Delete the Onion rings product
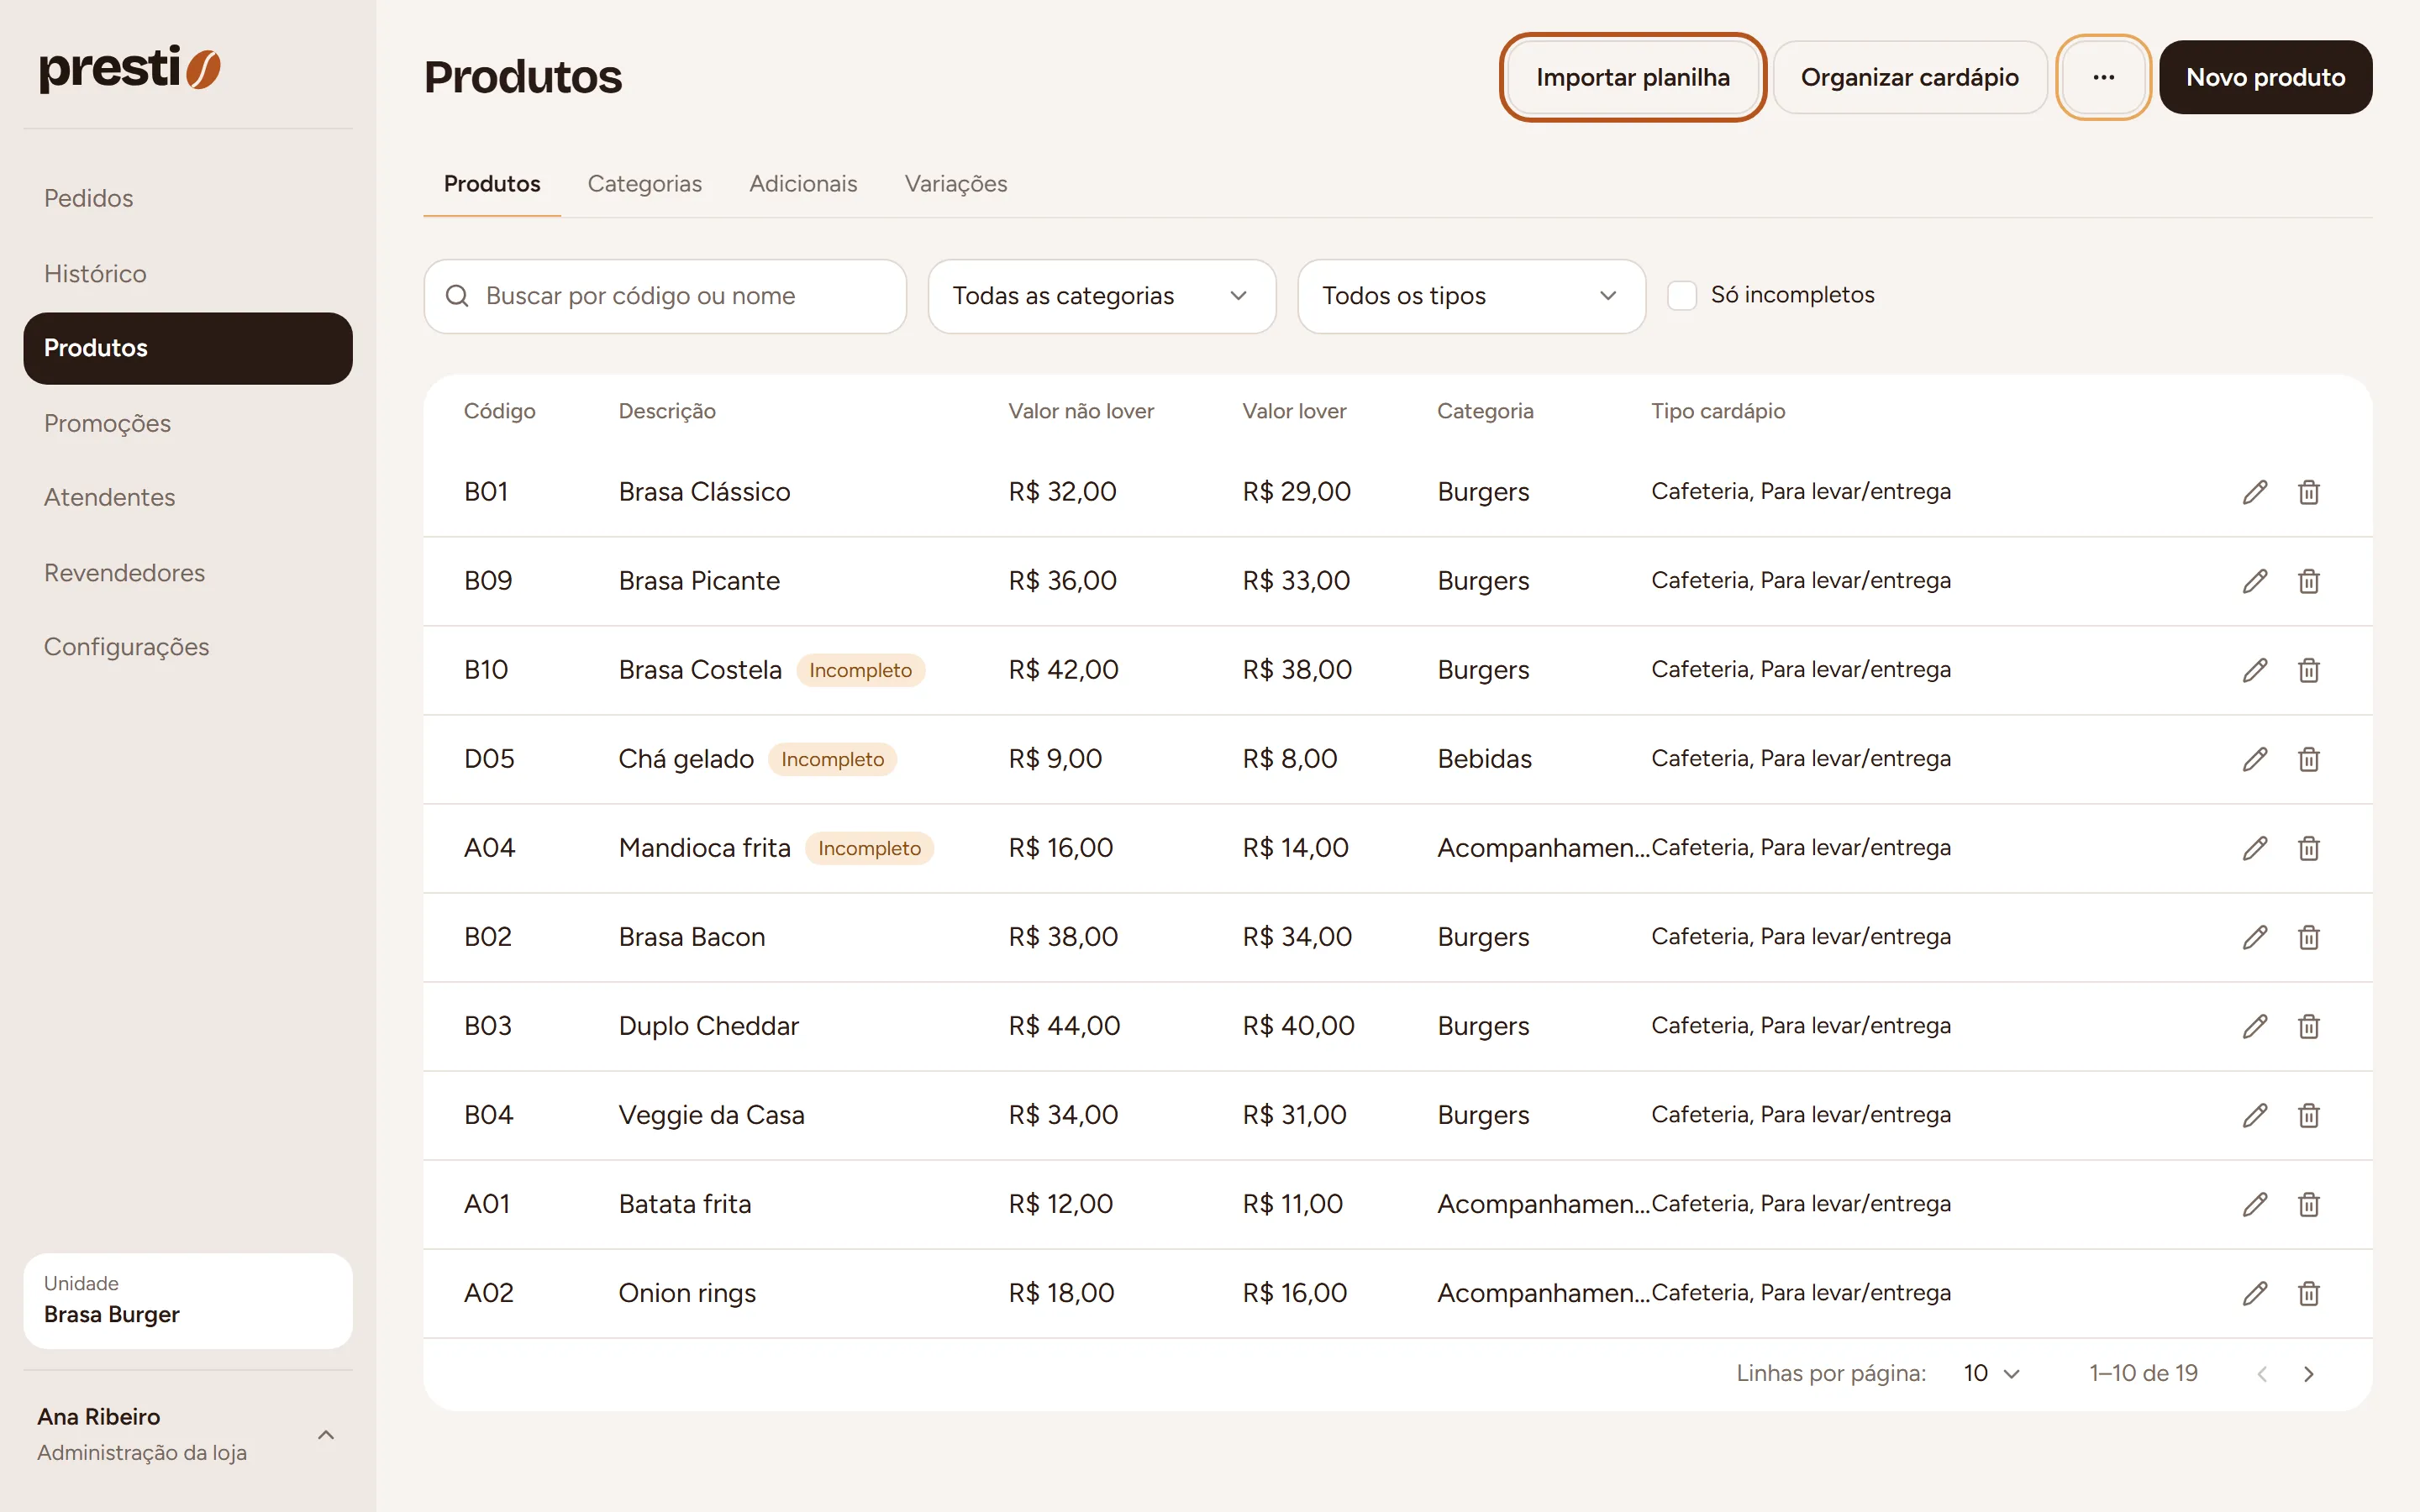 tap(2308, 1293)
